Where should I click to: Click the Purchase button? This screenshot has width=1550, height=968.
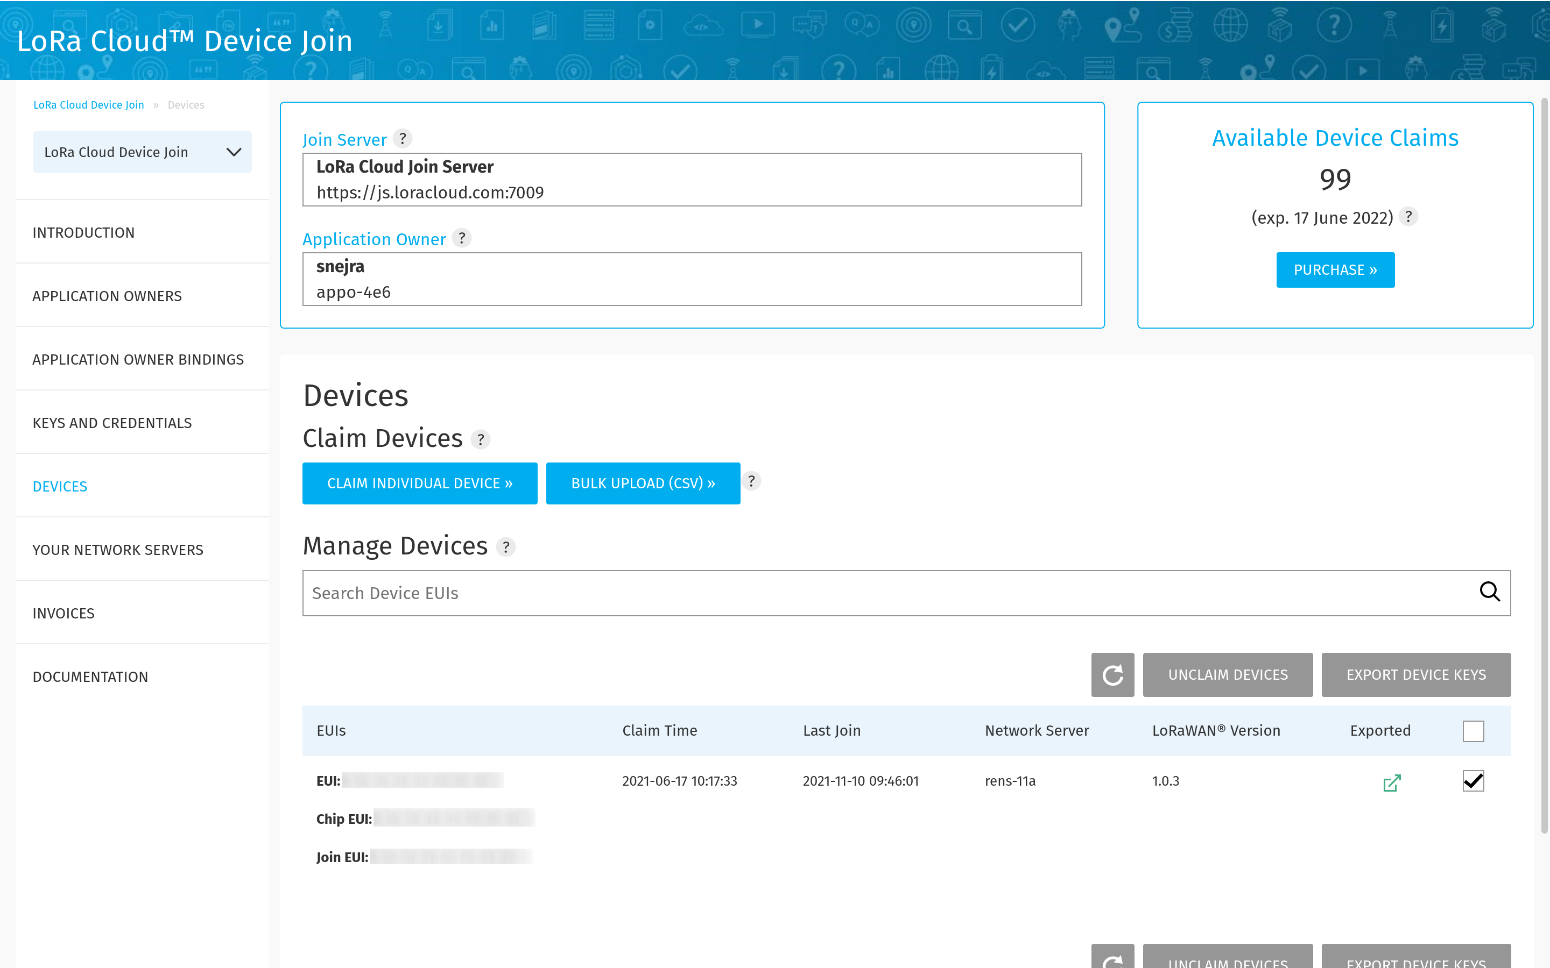1335,269
